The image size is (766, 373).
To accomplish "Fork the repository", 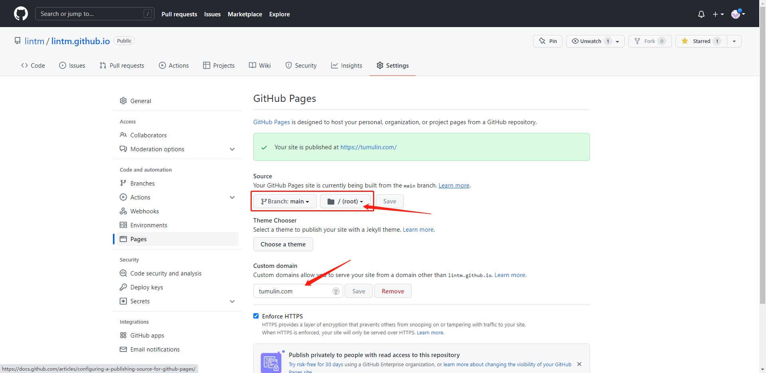I will pos(650,41).
